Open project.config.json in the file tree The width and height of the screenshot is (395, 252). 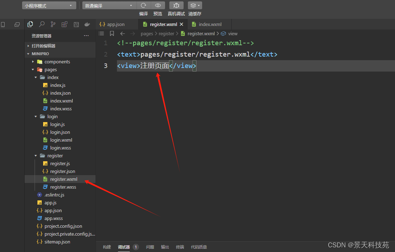click(60, 226)
